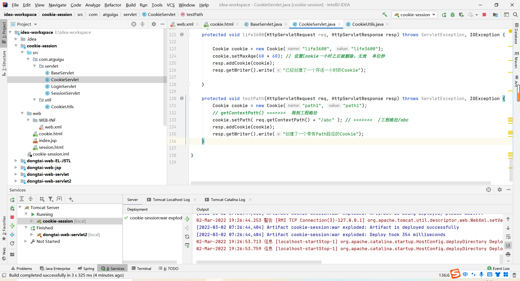This screenshot has width=520, height=281.
Task: Locate opened file in Project tree
Action: point(134,24)
